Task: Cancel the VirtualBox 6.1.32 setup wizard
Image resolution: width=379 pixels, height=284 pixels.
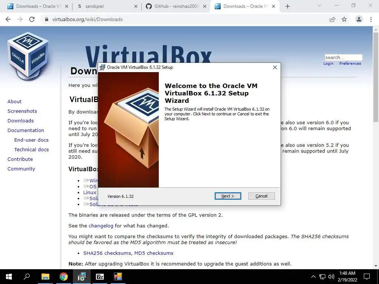Action: (262, 196)
